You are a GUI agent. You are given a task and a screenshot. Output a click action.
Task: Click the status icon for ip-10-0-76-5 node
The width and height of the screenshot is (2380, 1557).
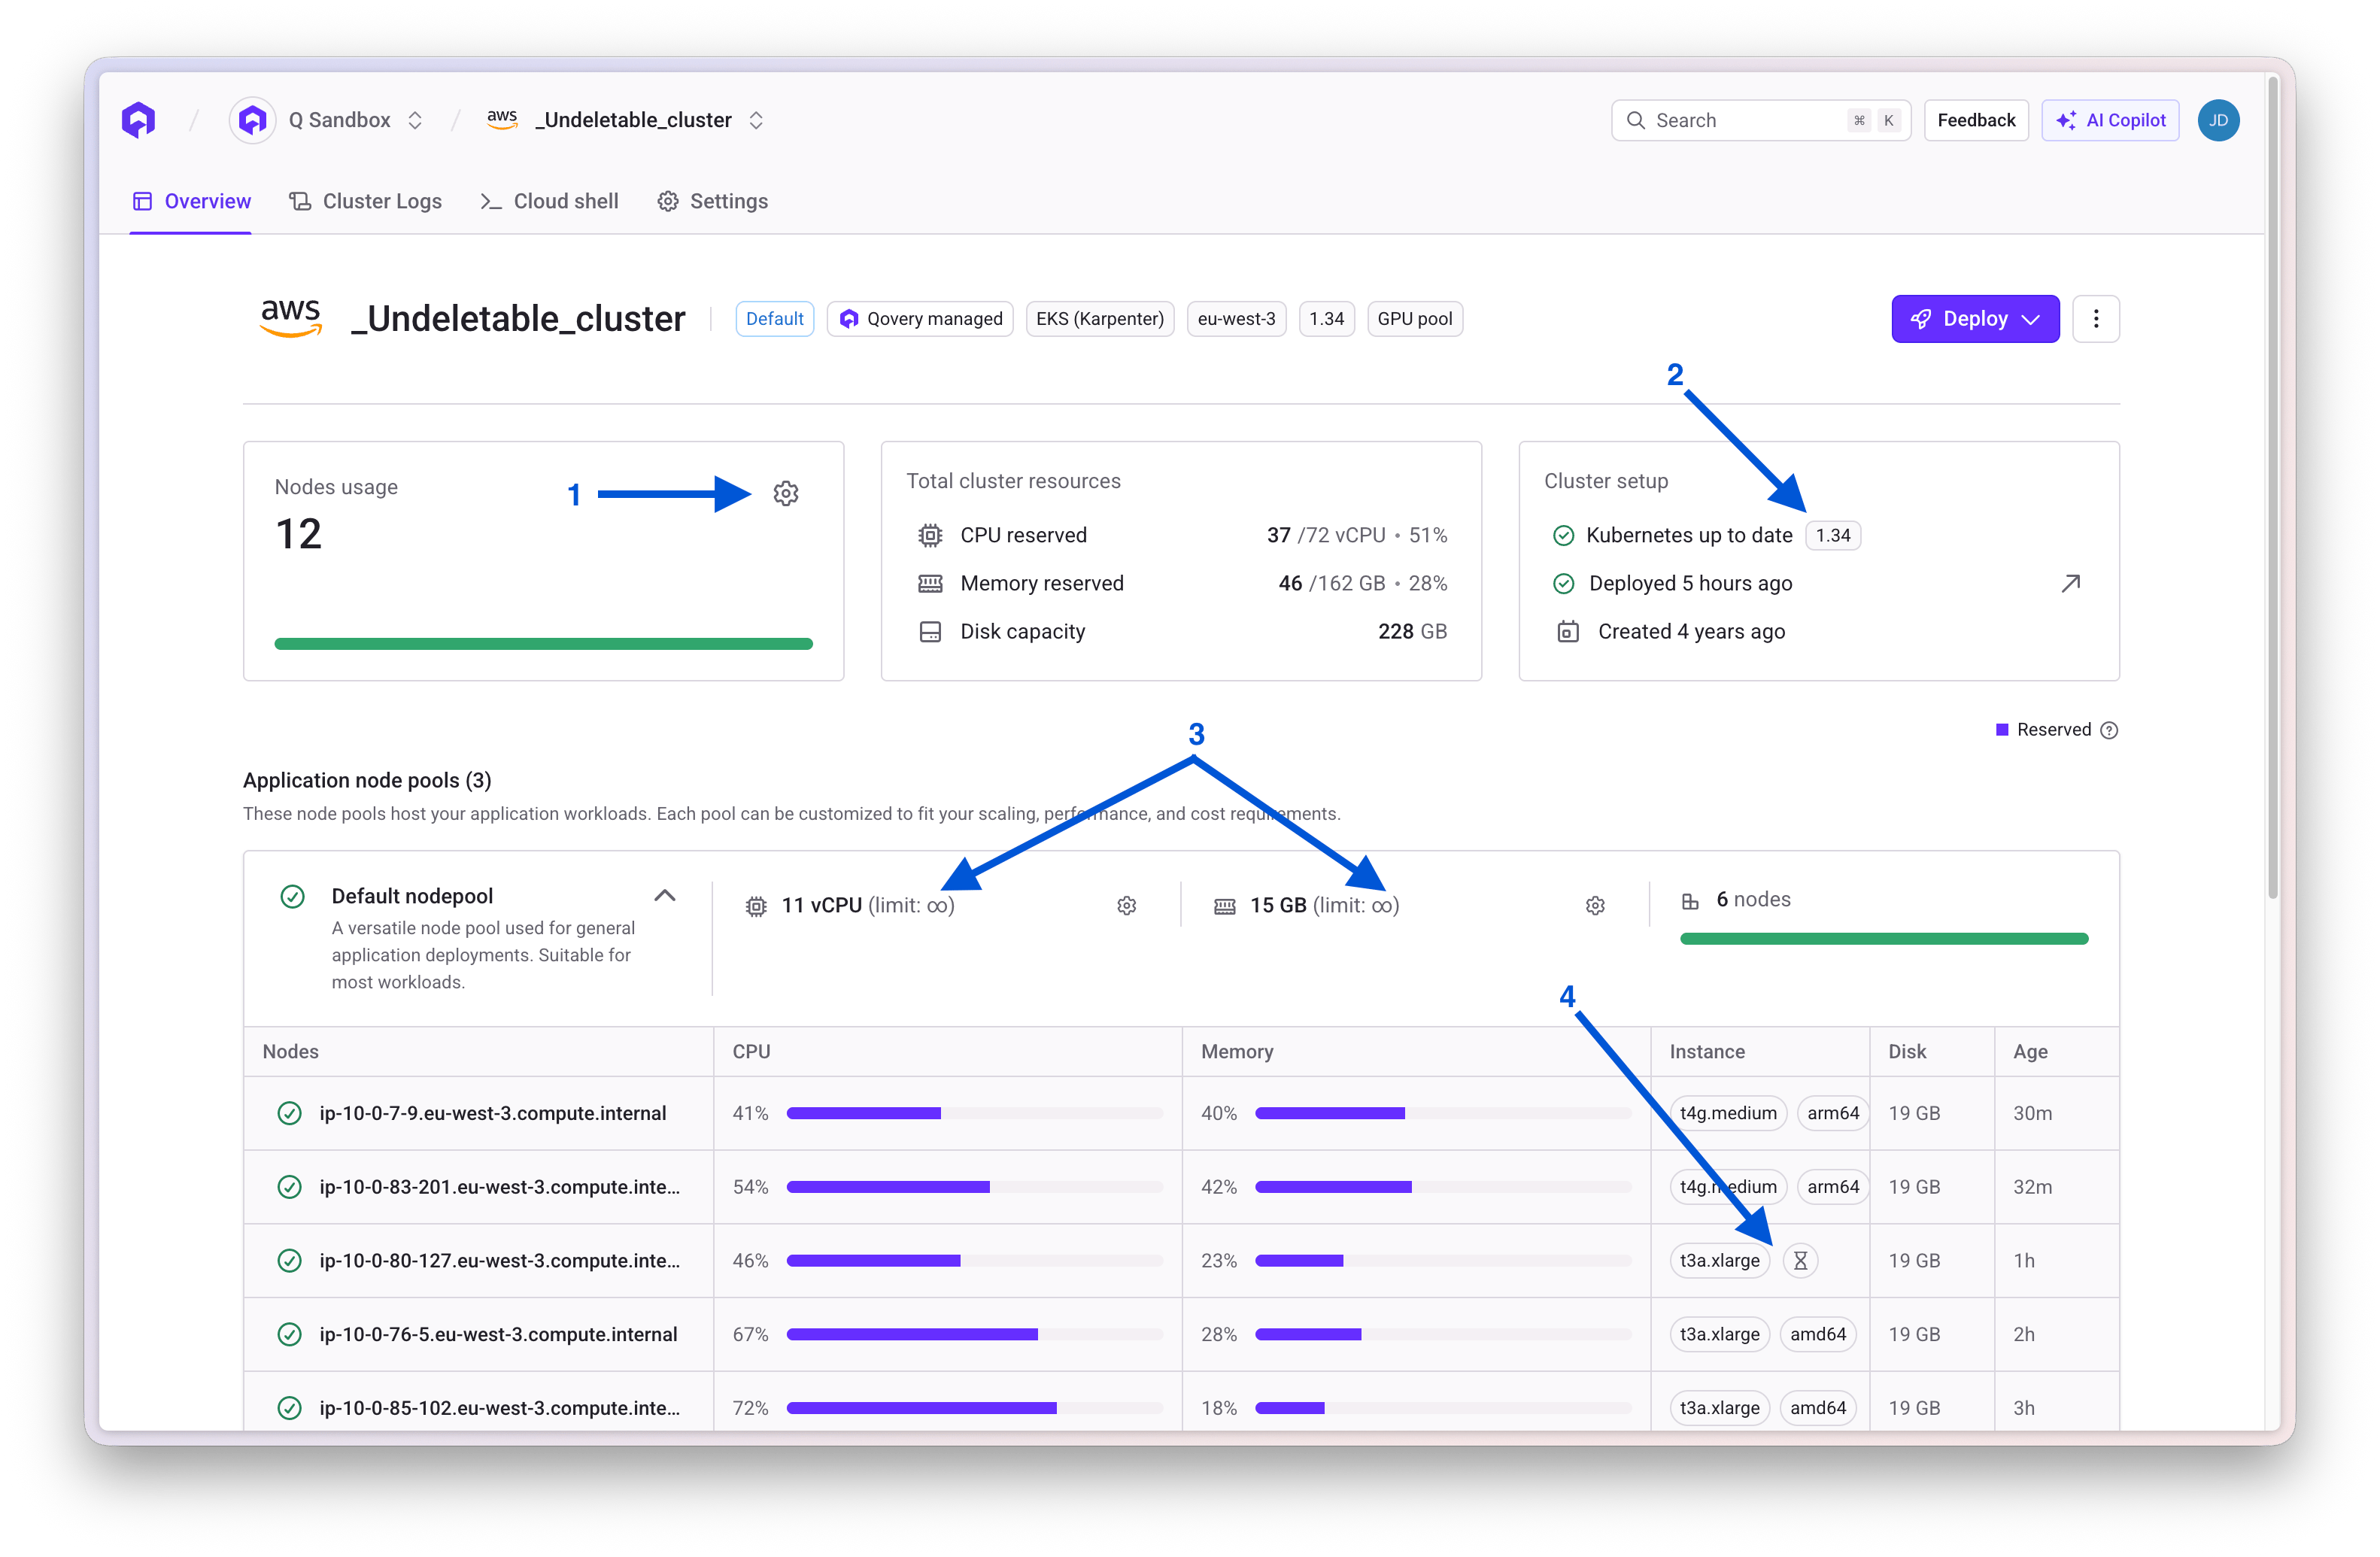click(289, 1334)
